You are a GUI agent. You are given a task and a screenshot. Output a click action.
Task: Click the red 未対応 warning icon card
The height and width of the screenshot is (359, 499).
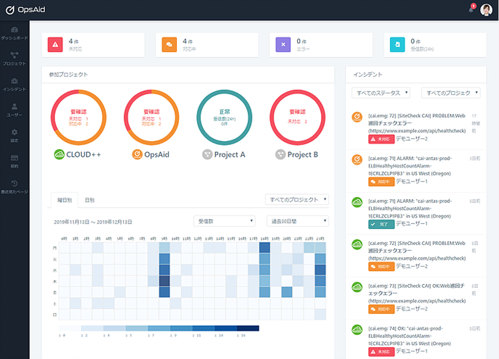point(55,45)
